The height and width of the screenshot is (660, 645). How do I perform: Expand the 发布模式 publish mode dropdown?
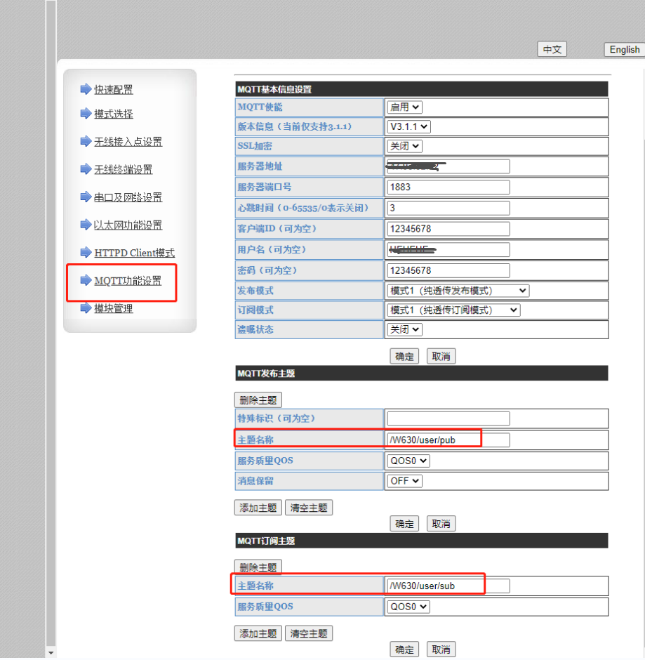(x=458, y=291)
